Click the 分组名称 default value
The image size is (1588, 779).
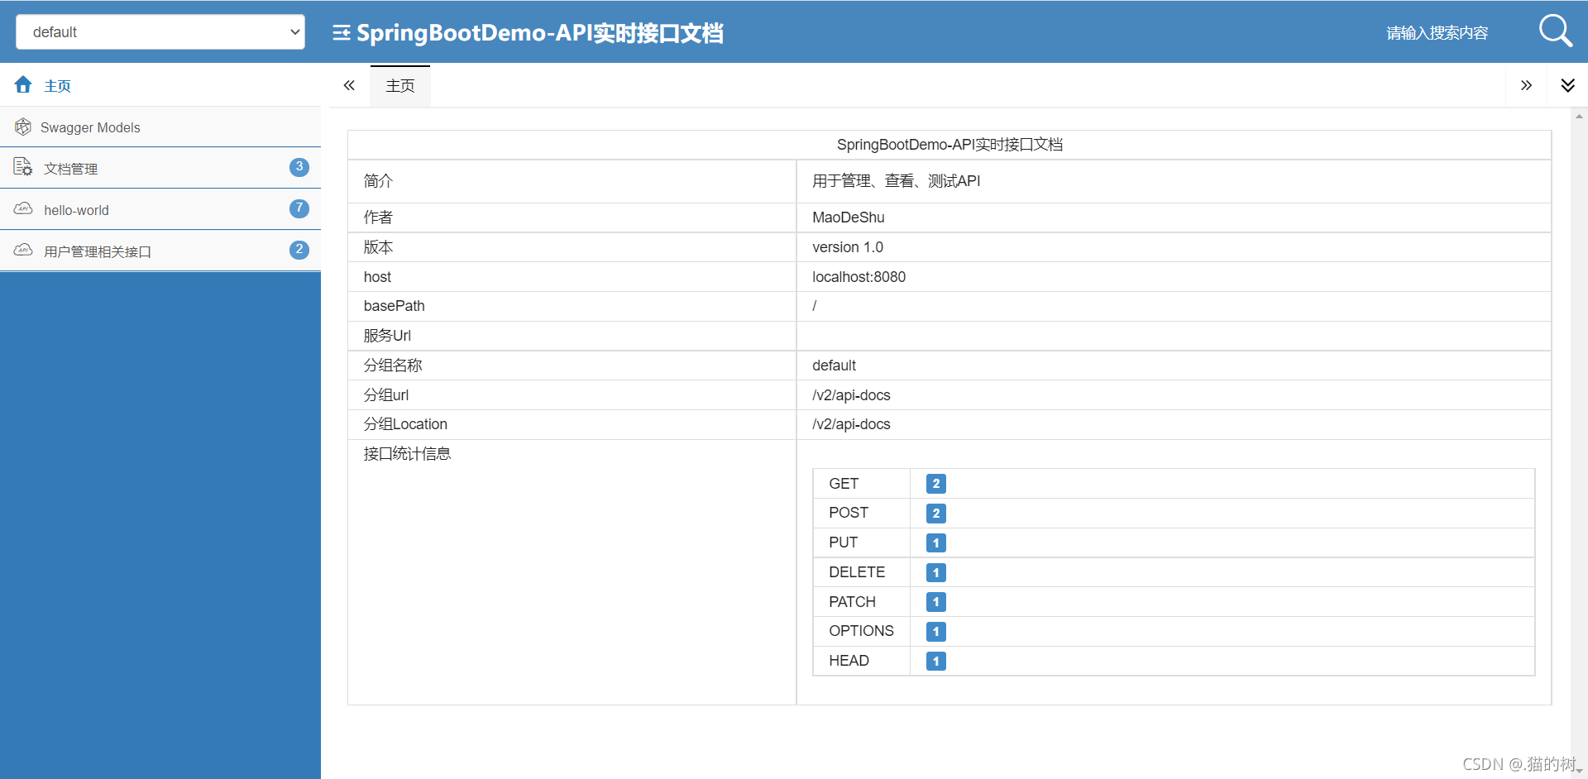(x=834, y=366)
